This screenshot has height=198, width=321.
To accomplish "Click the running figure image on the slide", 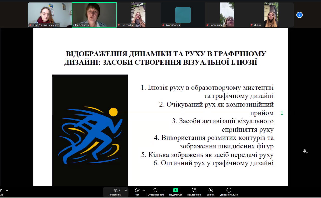I will 90,130.
